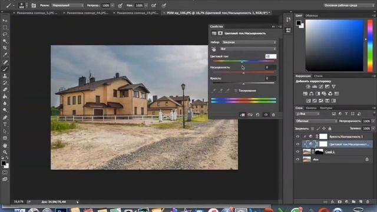Open the layer blend mode dropdown
The height and width of the screenshot is (212, 377).
coord(316,121)
